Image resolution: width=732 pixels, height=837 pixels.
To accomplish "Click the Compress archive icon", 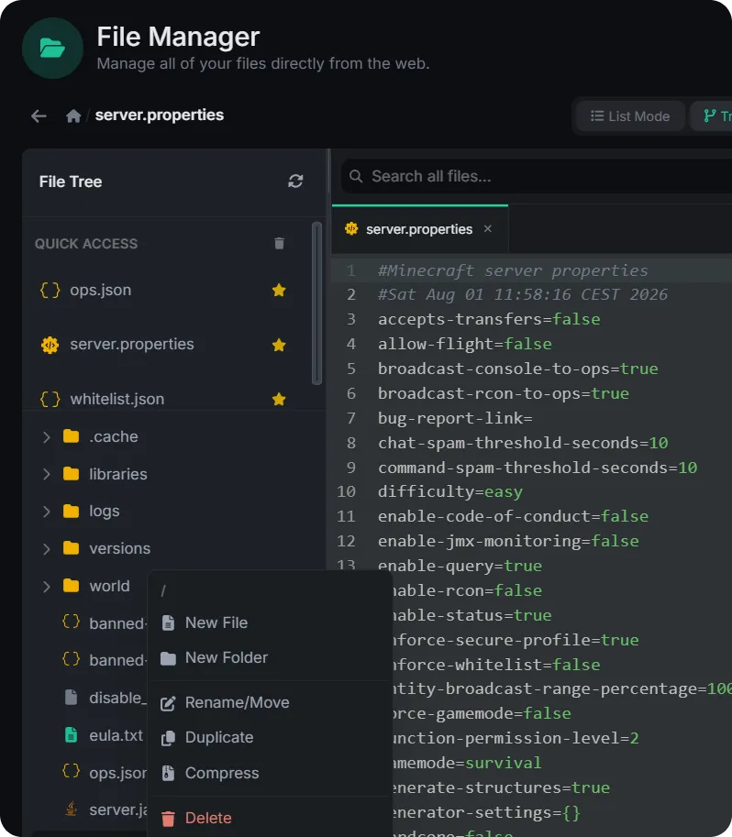I will point(168,773).
